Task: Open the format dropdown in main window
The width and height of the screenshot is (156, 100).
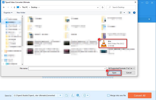Action: pyautogui.click(x=149, y=19)
